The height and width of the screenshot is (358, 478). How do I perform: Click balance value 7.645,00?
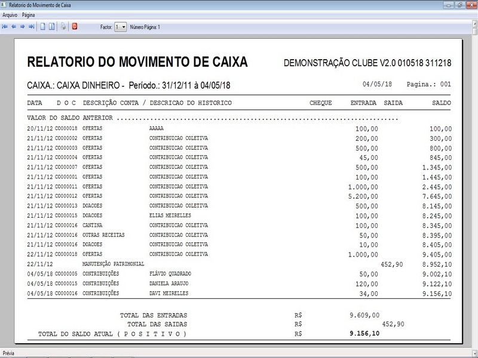pyautogui.click(x=437, y=197)
